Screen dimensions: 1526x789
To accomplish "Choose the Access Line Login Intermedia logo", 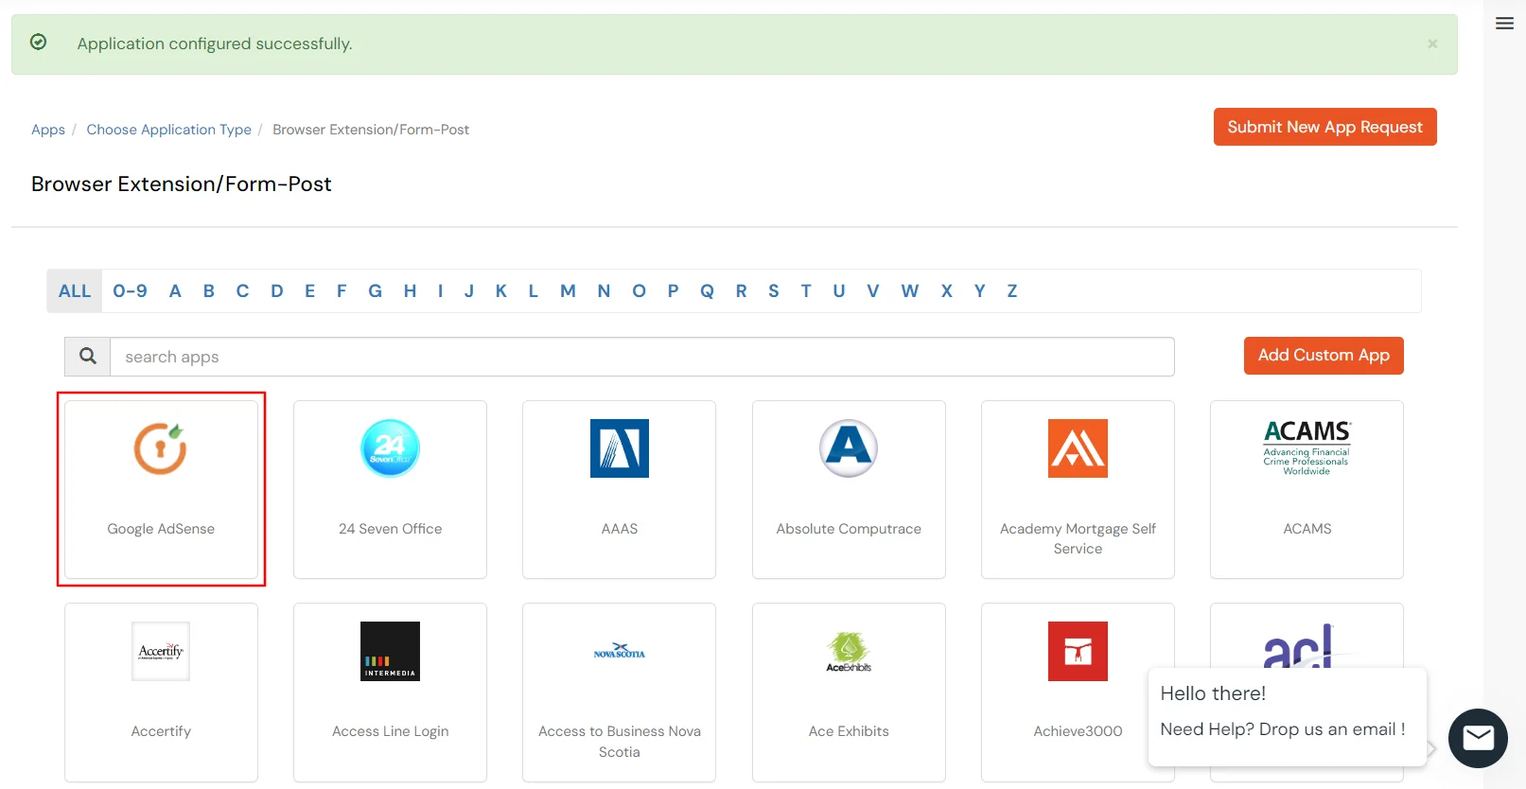I will pyautogui.click(x=390, y=651).
